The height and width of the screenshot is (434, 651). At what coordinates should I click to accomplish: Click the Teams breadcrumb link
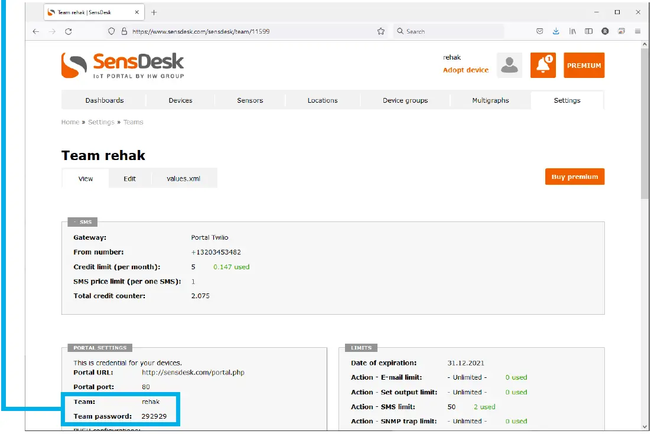(133, 122)
